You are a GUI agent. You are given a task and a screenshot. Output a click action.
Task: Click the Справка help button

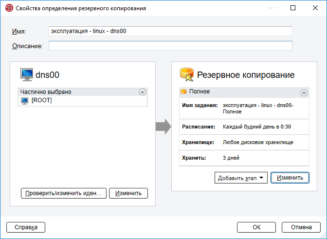coord(26,227)
